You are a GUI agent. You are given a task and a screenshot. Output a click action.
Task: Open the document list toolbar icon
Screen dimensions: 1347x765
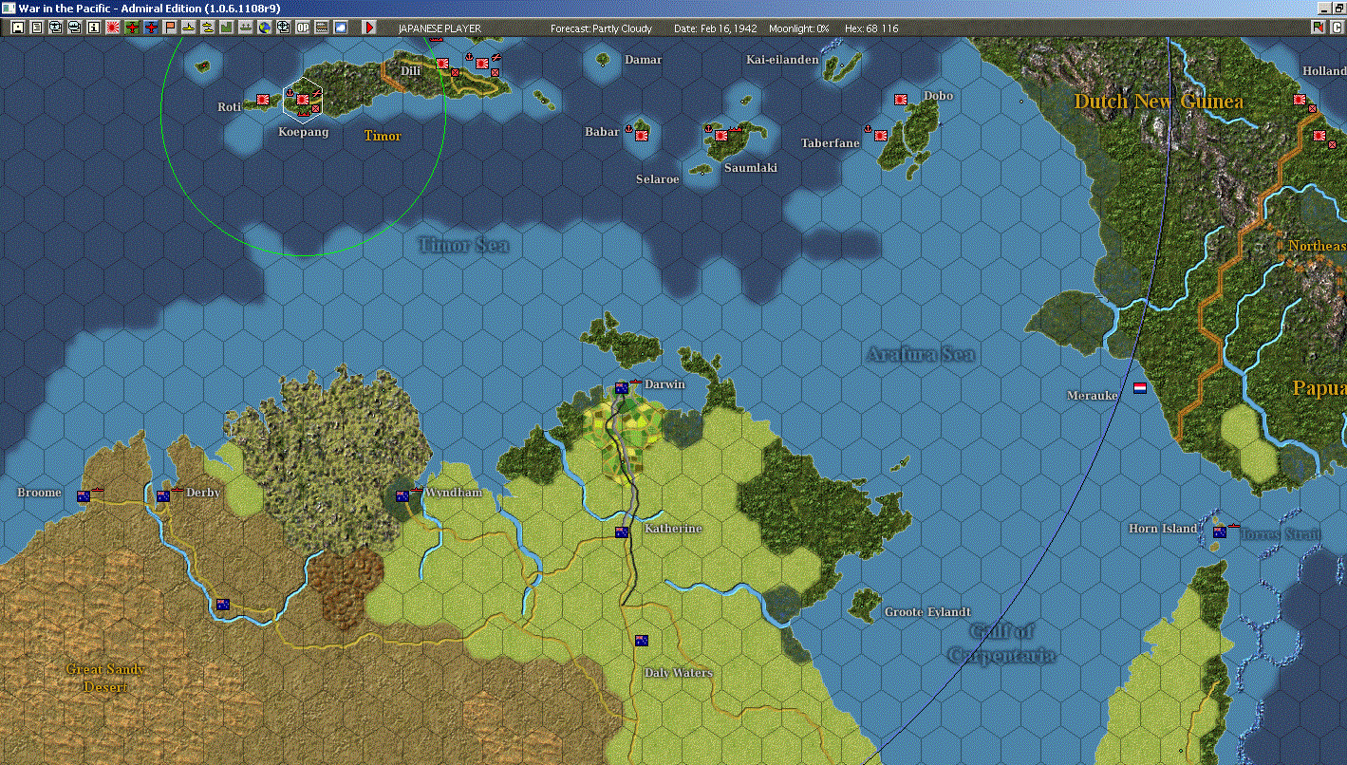37,28
